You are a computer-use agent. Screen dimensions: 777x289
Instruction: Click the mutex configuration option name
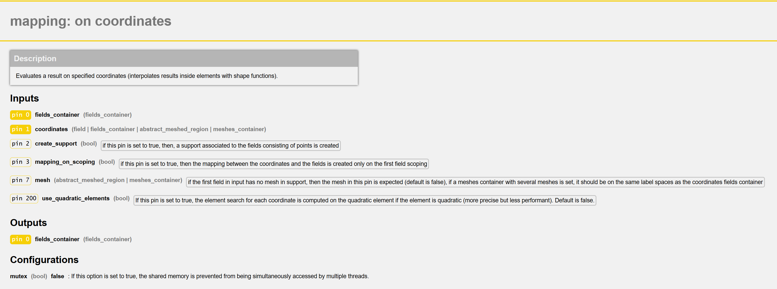[x=18, y=276]
